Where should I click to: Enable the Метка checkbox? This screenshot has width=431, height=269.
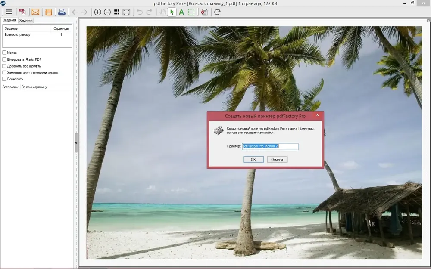(4, 53)
